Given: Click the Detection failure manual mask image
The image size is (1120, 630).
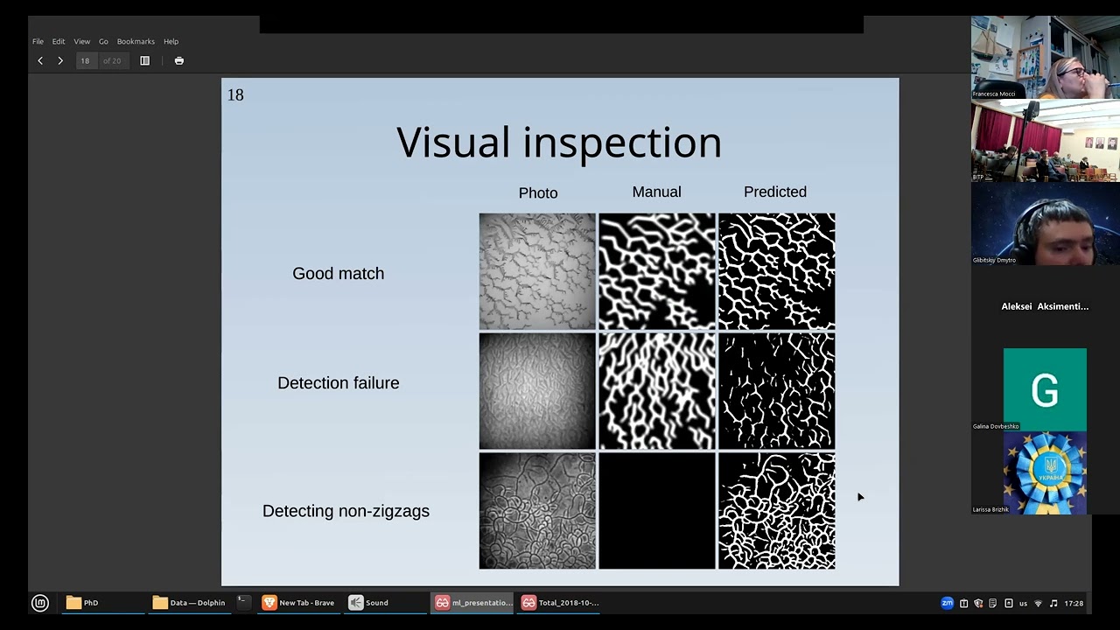Looking at the screenshot, I should (657, 391).
